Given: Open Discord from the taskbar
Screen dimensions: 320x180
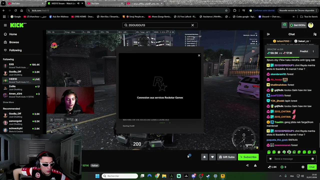Looking at the screenshot, I should (193, 176).
